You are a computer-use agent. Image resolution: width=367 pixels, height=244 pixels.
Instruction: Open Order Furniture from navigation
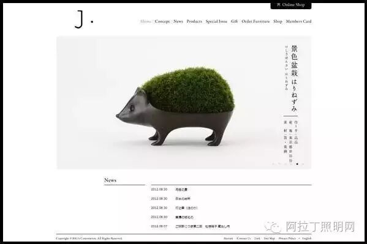click(255, 21)
